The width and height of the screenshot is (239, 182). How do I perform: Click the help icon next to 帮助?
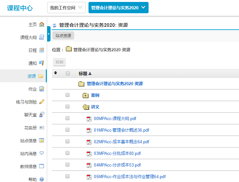click(x=41, y=179)
